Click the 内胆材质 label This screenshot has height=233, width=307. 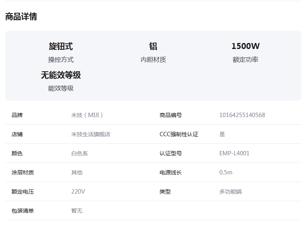(153, 59)
